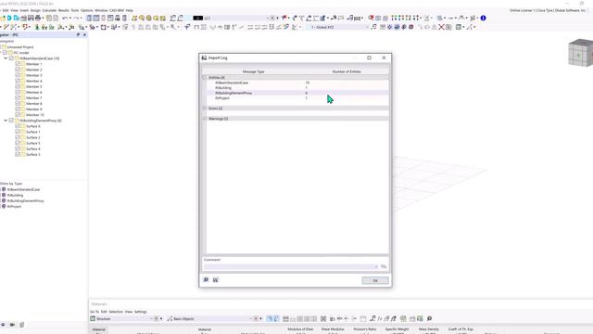
Task: Toggle the Surface 1 checkbox
Action: click(x=18, y=132)
